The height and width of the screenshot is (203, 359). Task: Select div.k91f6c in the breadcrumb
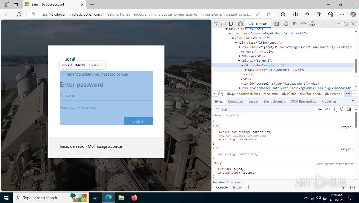click(x=289, y=94)
